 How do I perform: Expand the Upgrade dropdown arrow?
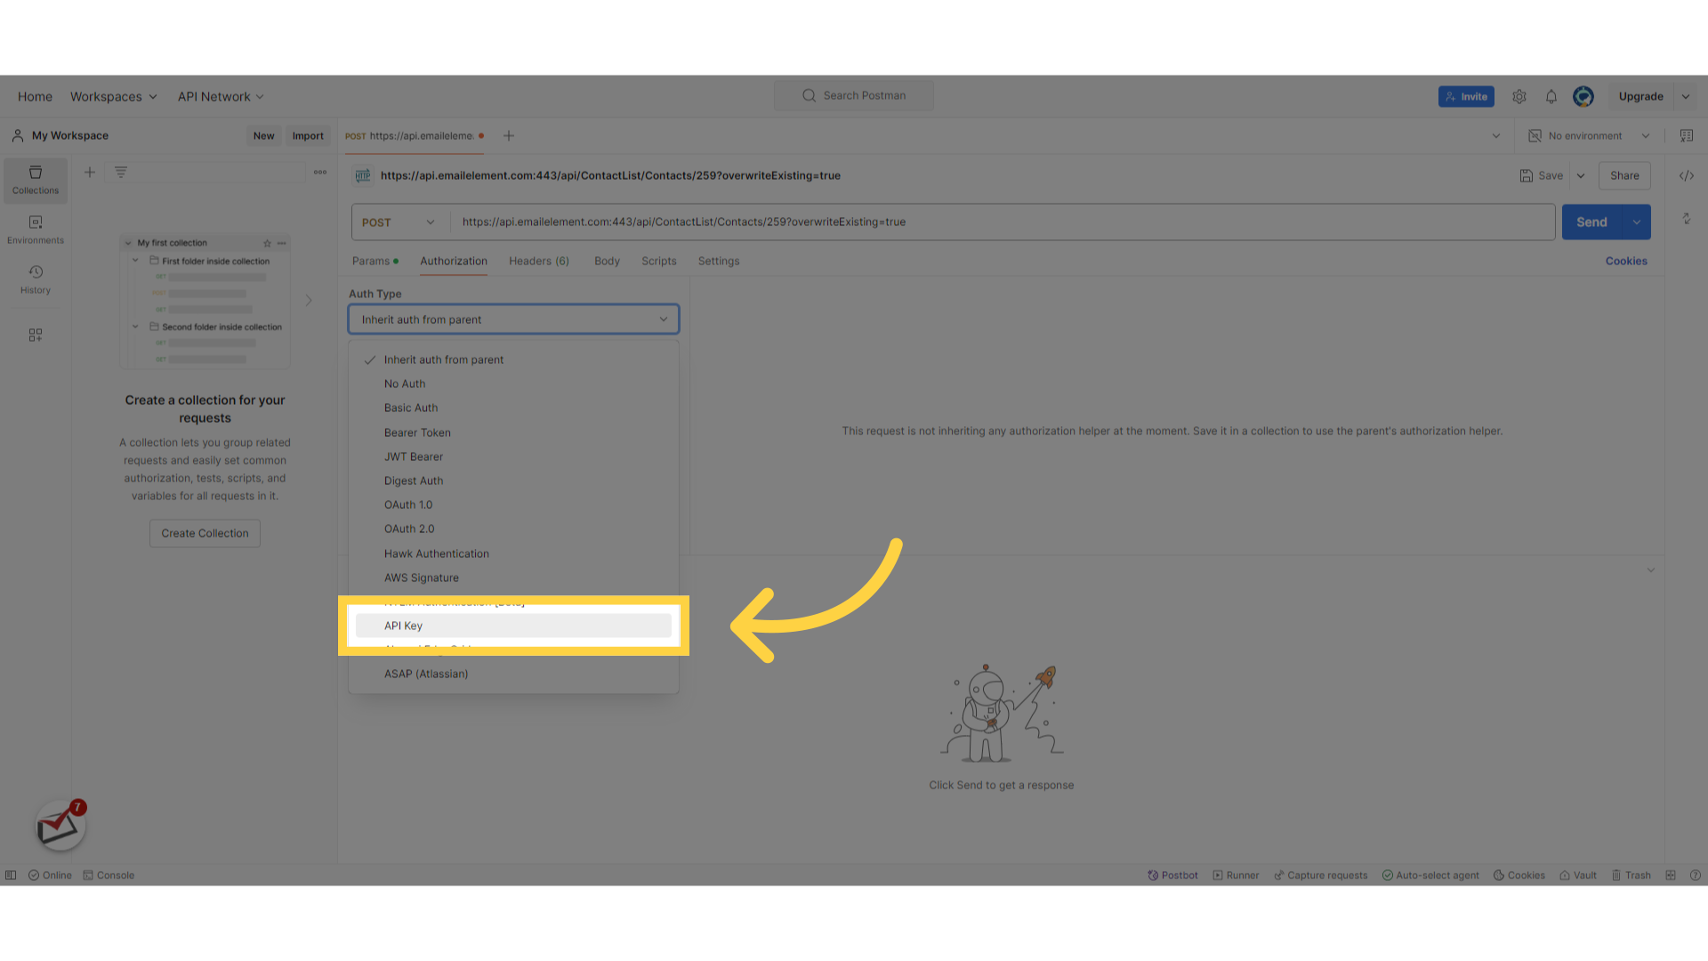click(x=1686, y=97)
